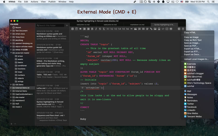
Task: Insert a task list checkbox item
Action: [x=147, y=29]
